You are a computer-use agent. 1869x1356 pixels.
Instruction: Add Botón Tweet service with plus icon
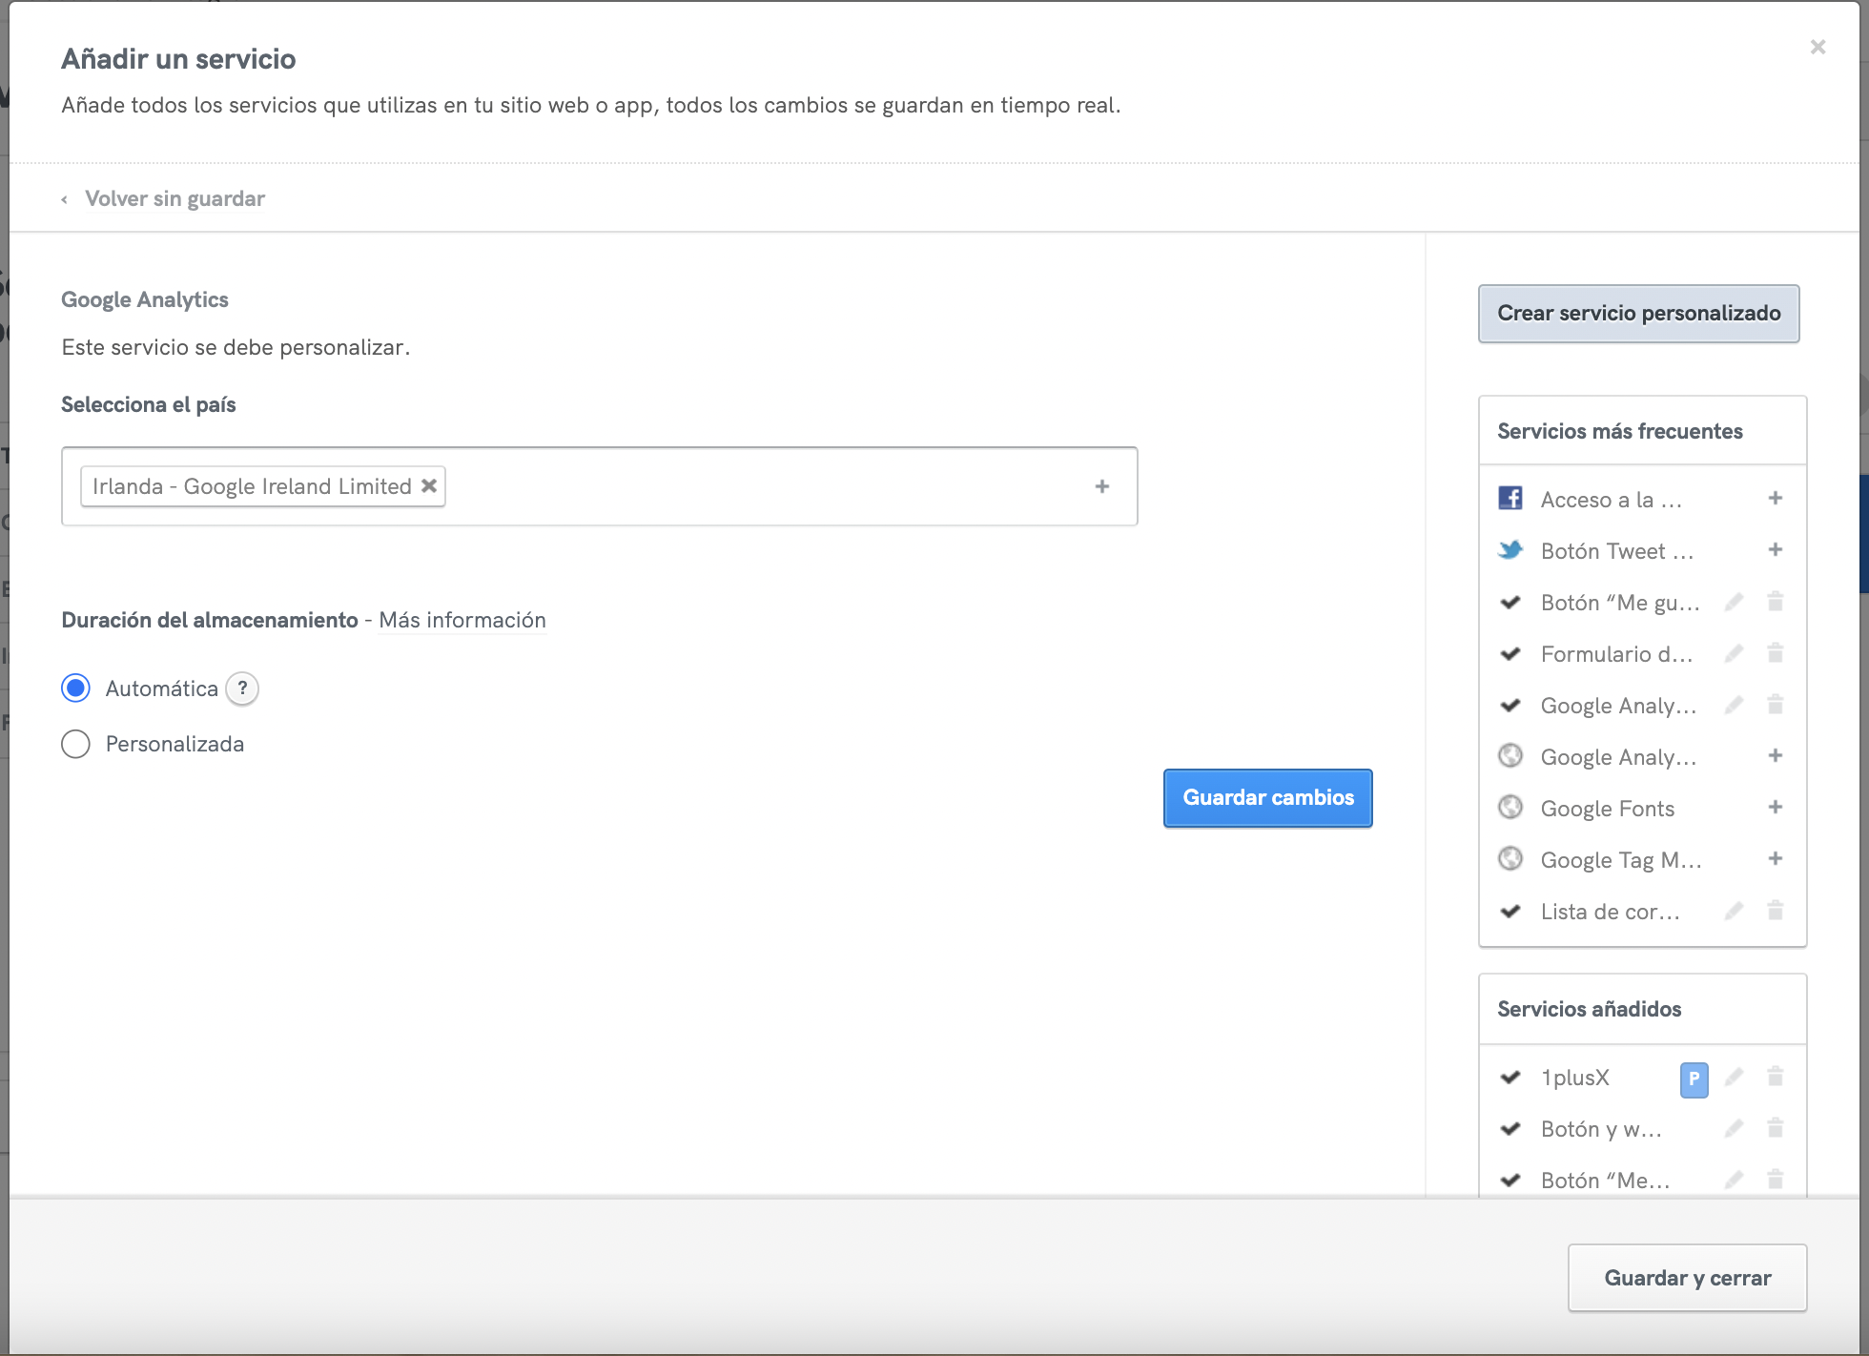pos(1775,550)
